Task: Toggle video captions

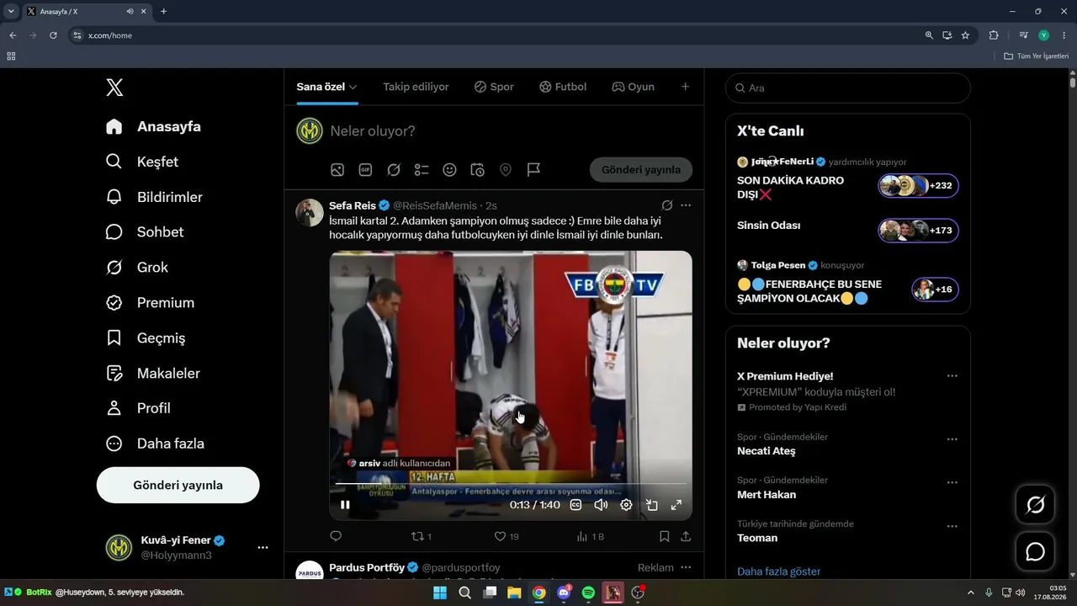Action: tap(576, 505)
